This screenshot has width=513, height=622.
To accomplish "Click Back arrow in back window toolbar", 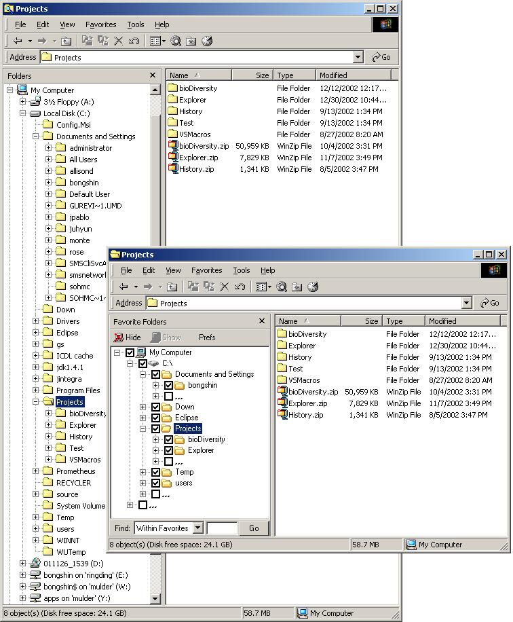I will click(x=18, y=41).
